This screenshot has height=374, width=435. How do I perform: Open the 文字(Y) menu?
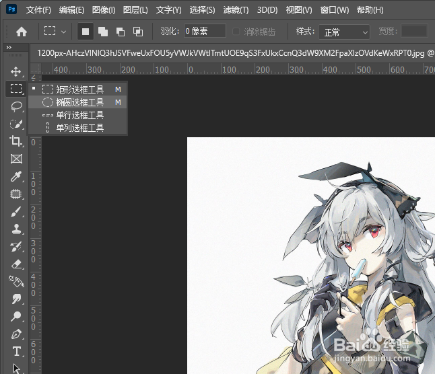click(x=168, y=10)
